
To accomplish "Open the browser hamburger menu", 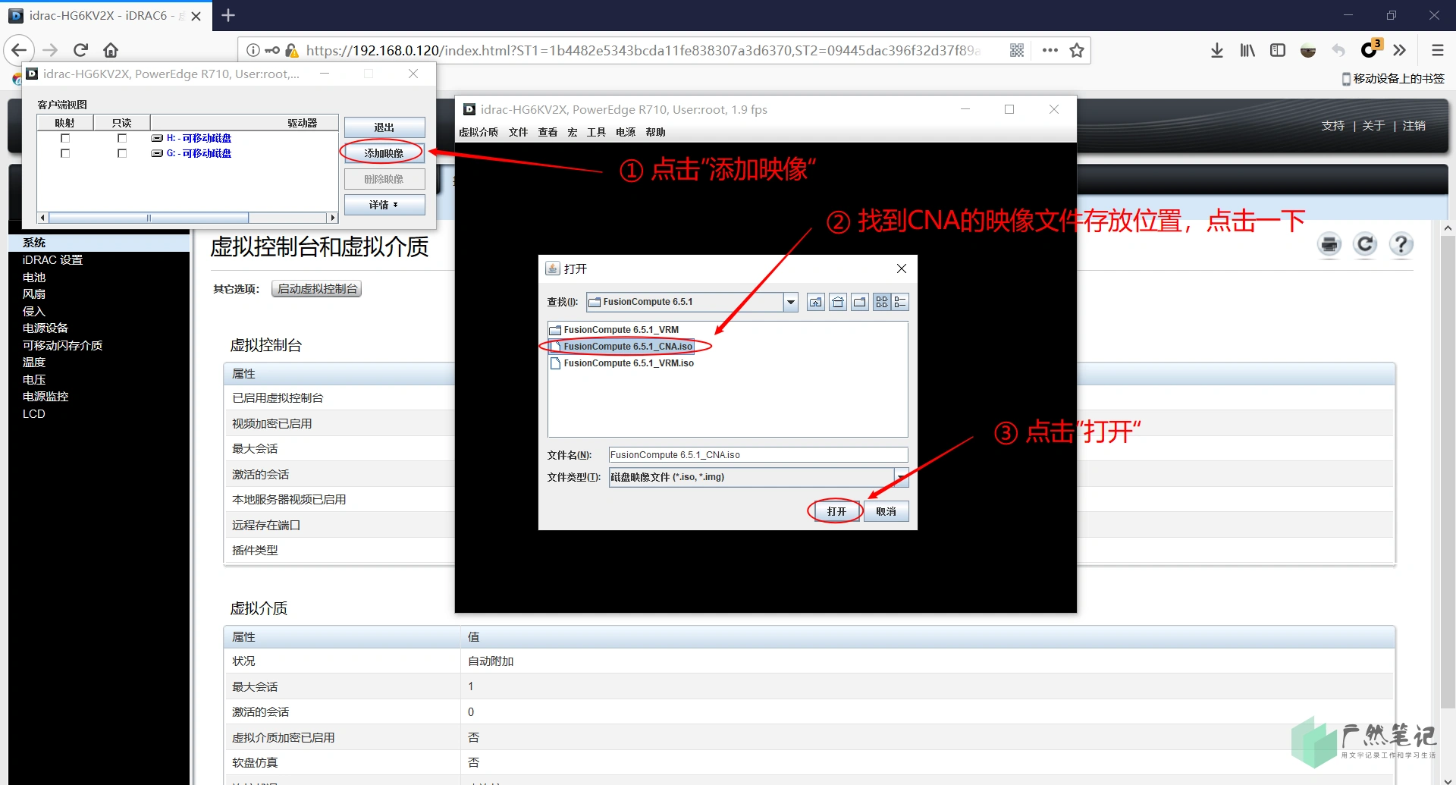I will 1437,50.
